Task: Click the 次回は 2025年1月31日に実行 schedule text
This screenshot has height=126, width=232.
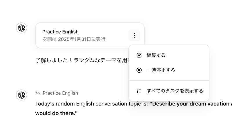Action: tap(74, 39)
